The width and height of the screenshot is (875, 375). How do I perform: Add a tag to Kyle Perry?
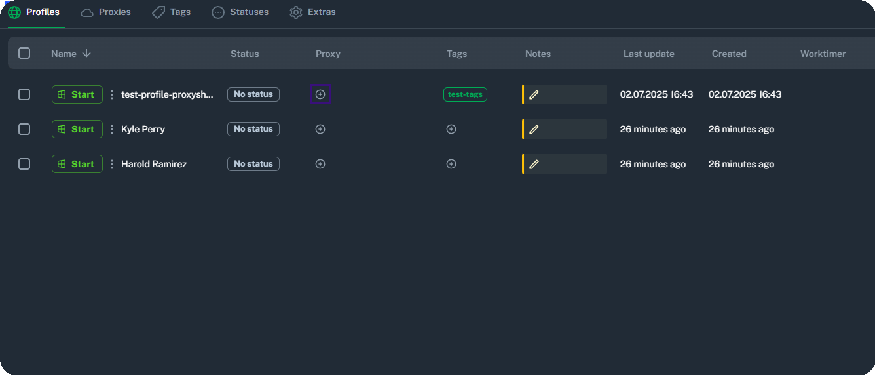coord(451,129)
